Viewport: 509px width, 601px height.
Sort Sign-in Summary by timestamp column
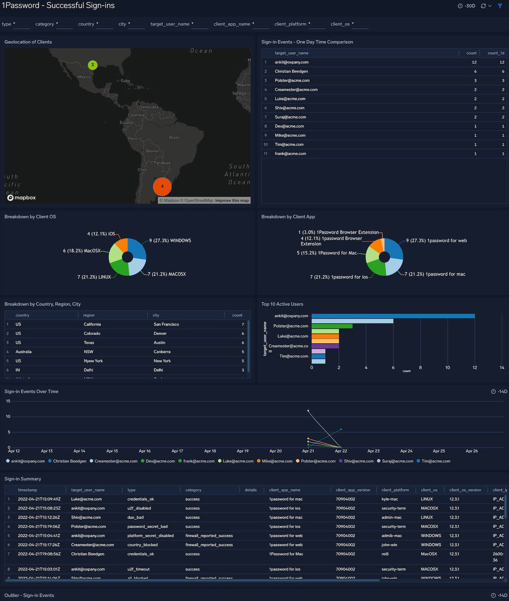click(27, 490)
